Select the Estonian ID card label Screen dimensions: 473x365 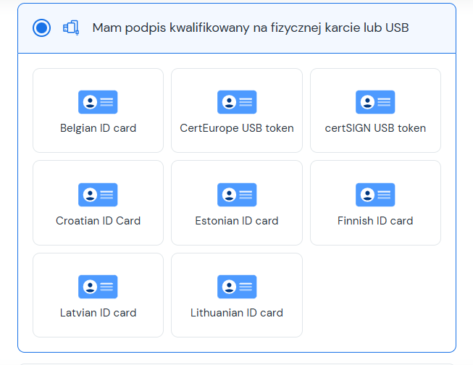click(237, 221)
